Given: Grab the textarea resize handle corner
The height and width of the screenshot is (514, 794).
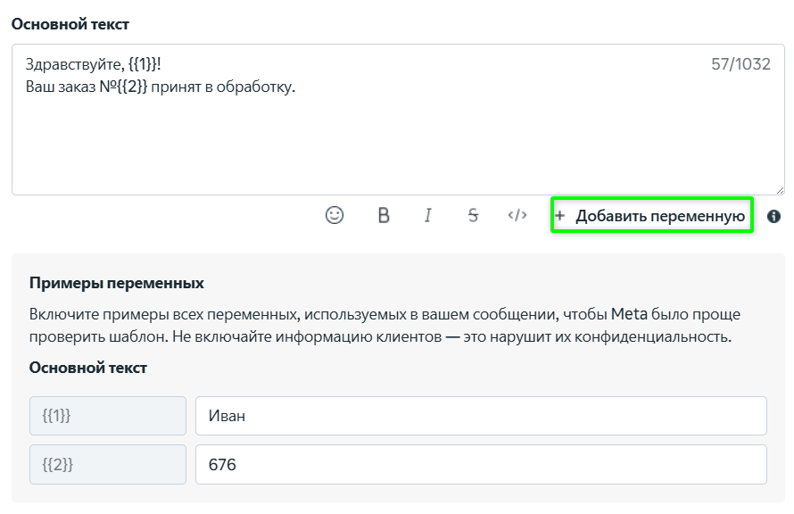Looking at the screenshot, I should click(x=780, y=189).
